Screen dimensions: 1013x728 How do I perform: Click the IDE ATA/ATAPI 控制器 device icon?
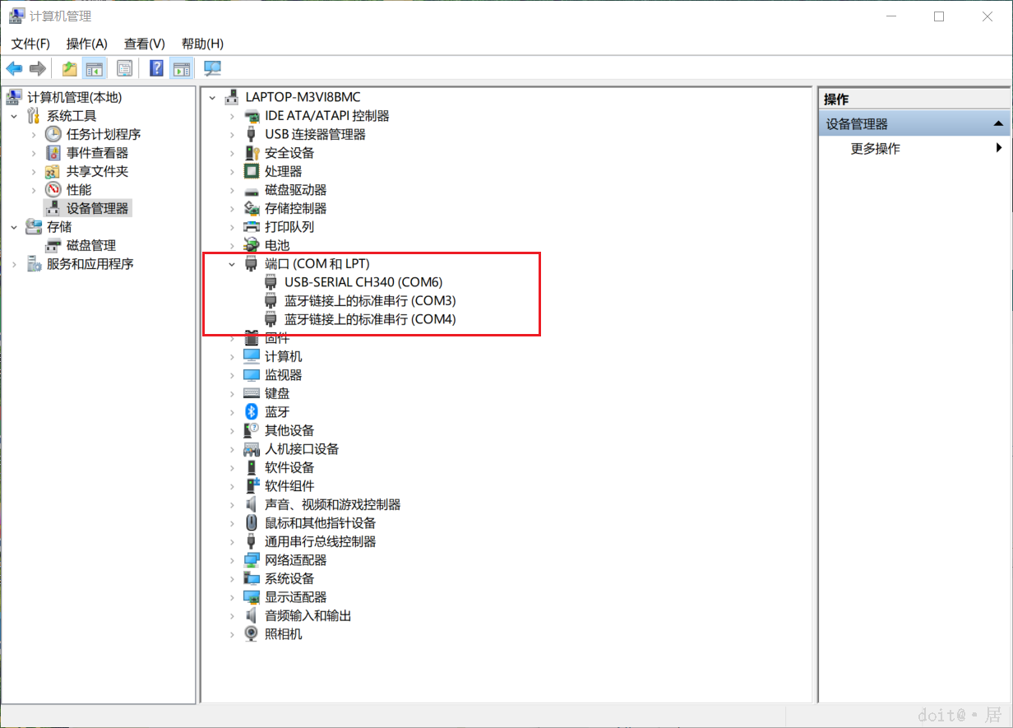coord(252,116)
